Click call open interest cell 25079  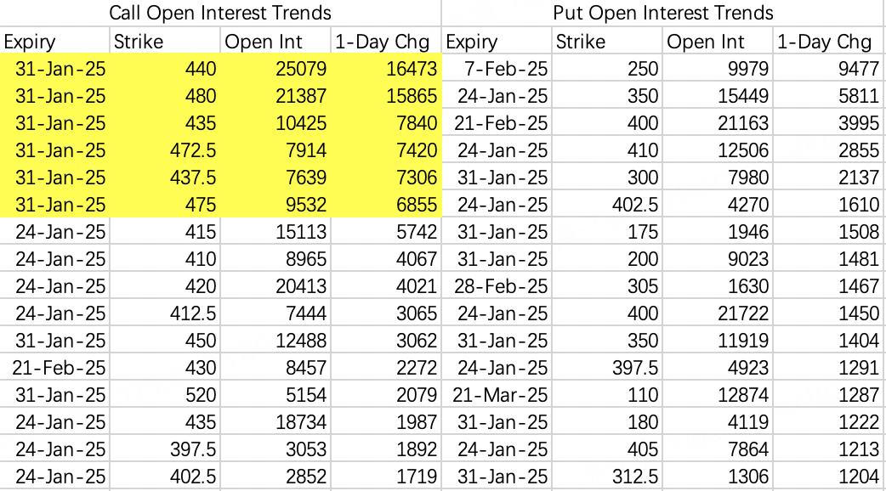coord(275,68)
